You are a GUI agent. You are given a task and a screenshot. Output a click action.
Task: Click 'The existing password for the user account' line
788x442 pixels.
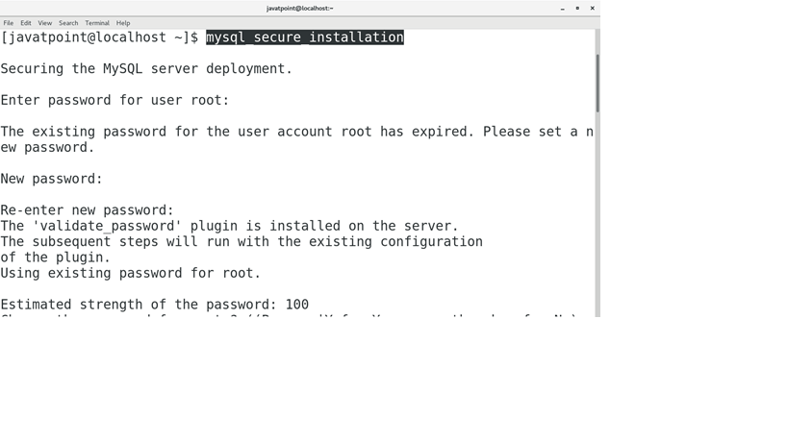tap(297, 132)
